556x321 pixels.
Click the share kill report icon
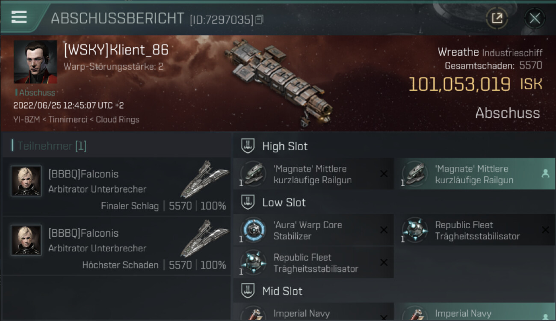click(x=497, y=18)
